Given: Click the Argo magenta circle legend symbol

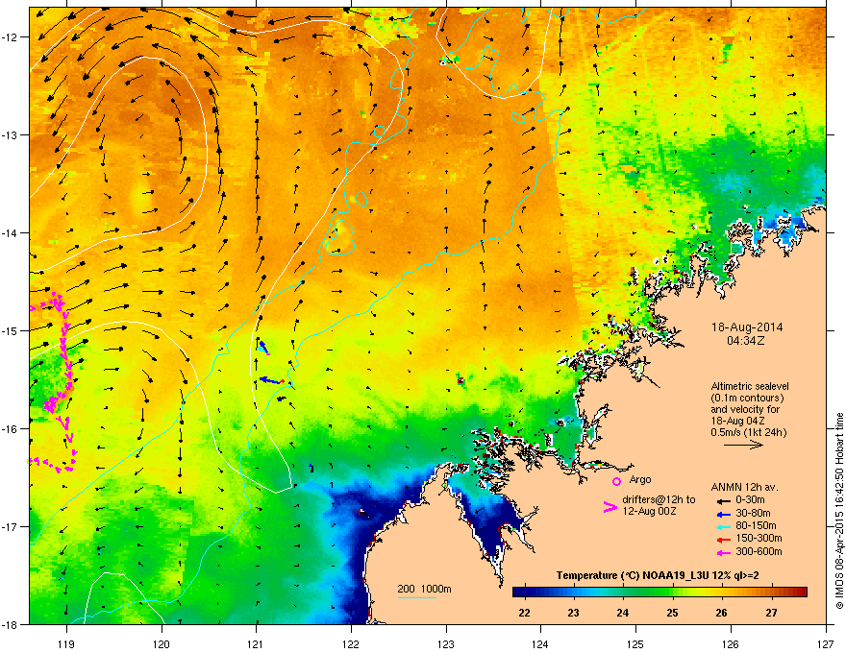Looking at the screenshot, I should click(616, 481).
